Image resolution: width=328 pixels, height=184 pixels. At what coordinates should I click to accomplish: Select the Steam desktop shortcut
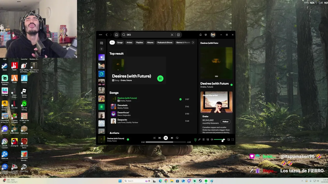tap(5, 67)
